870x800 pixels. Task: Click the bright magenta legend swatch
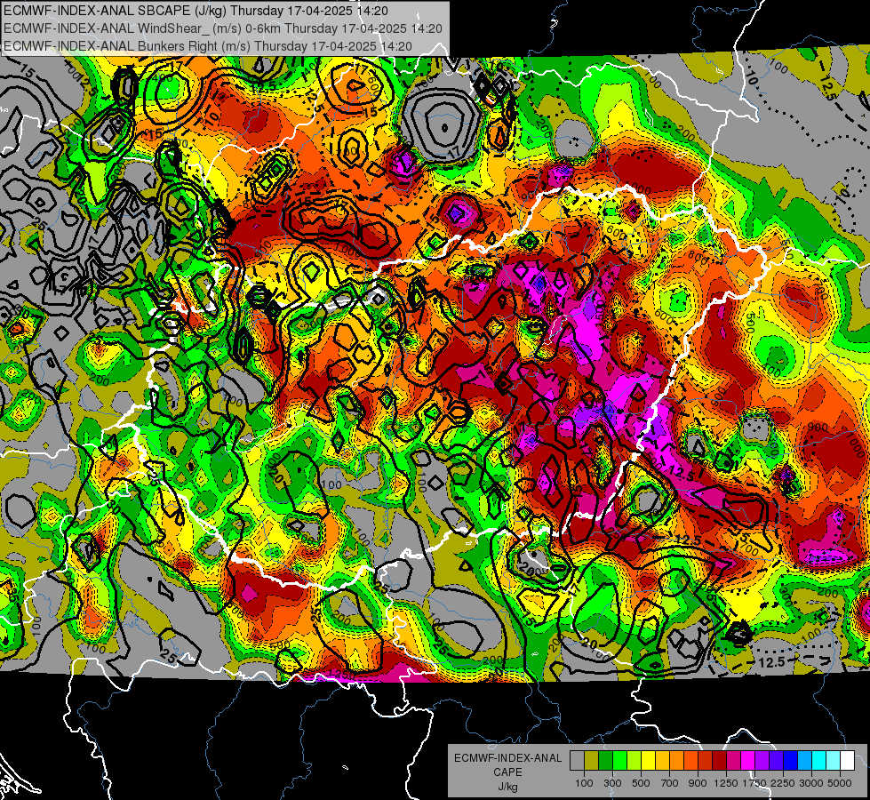(x=748, y=761)
